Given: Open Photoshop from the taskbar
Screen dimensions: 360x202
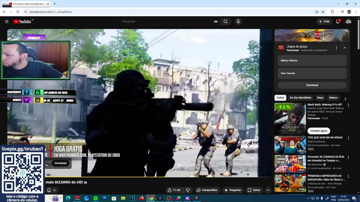Looking at the screenshot, I should tap(105, 198).
